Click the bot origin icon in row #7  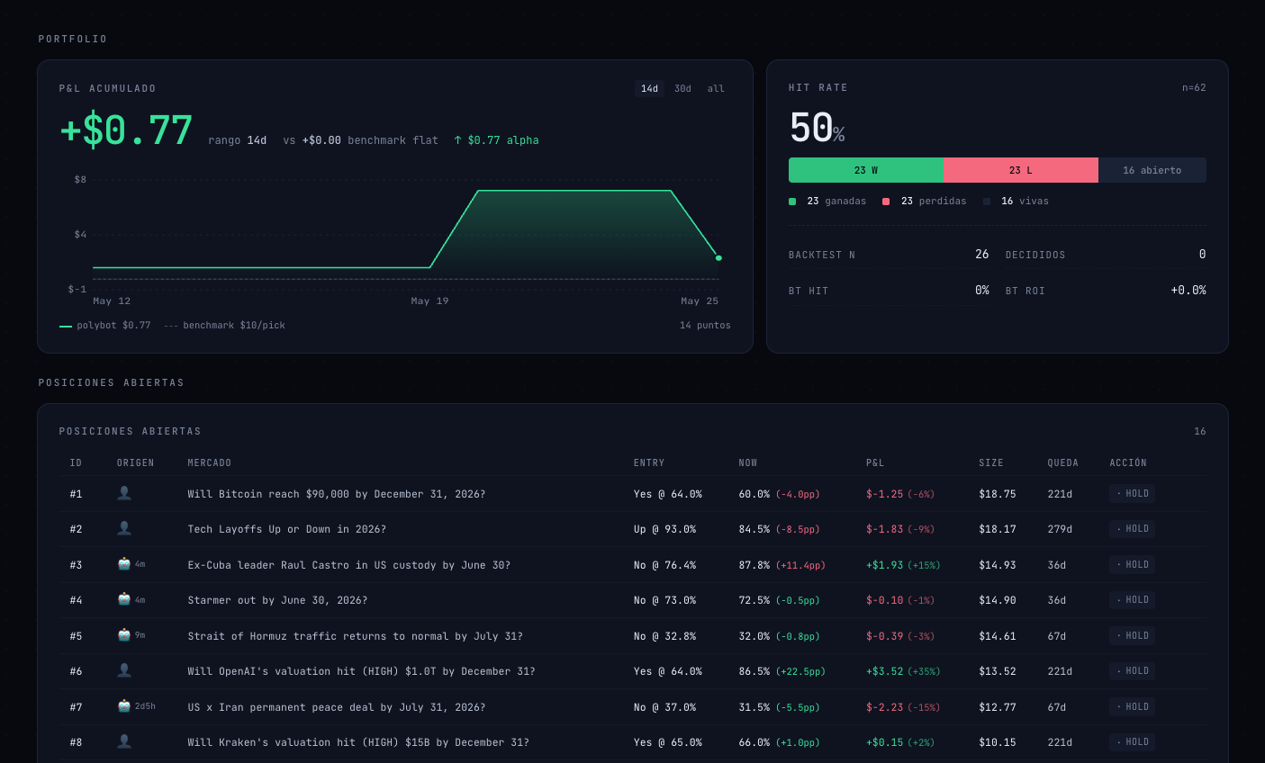124,706
